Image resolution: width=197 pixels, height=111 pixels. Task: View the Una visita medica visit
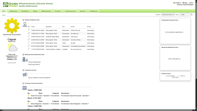pyautogui.click(x=29, y=39)
